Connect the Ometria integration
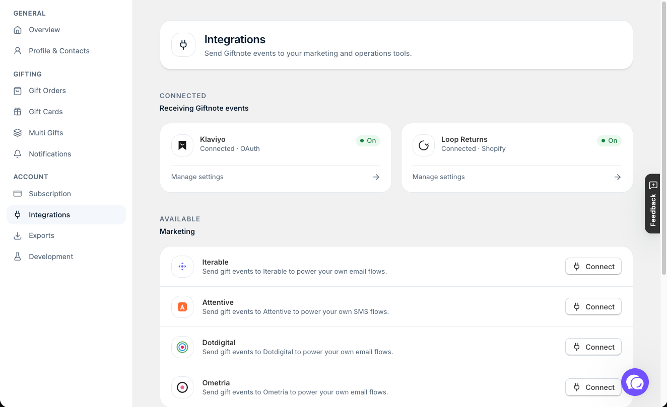This screenshot has width=667, height=407. point(593,387)
